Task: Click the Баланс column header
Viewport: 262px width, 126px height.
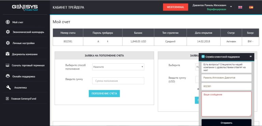Action: 138,33
